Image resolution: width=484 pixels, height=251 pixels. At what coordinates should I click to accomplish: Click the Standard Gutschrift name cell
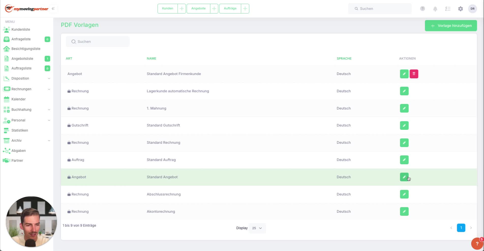click(x=163, y=125)
